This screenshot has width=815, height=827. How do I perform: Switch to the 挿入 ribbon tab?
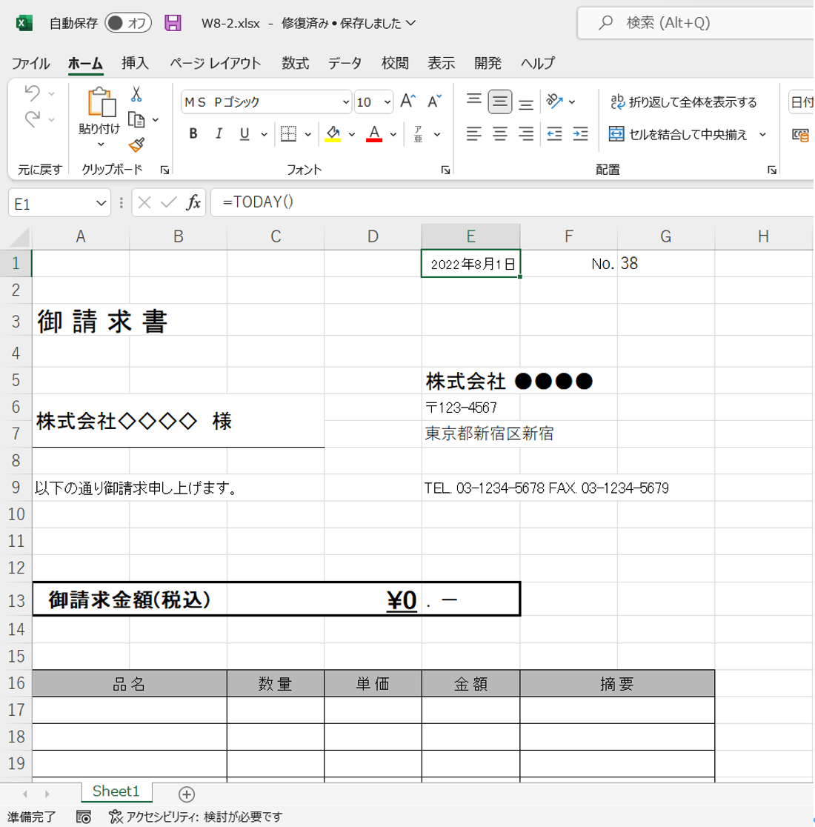[x=133, y=64]
